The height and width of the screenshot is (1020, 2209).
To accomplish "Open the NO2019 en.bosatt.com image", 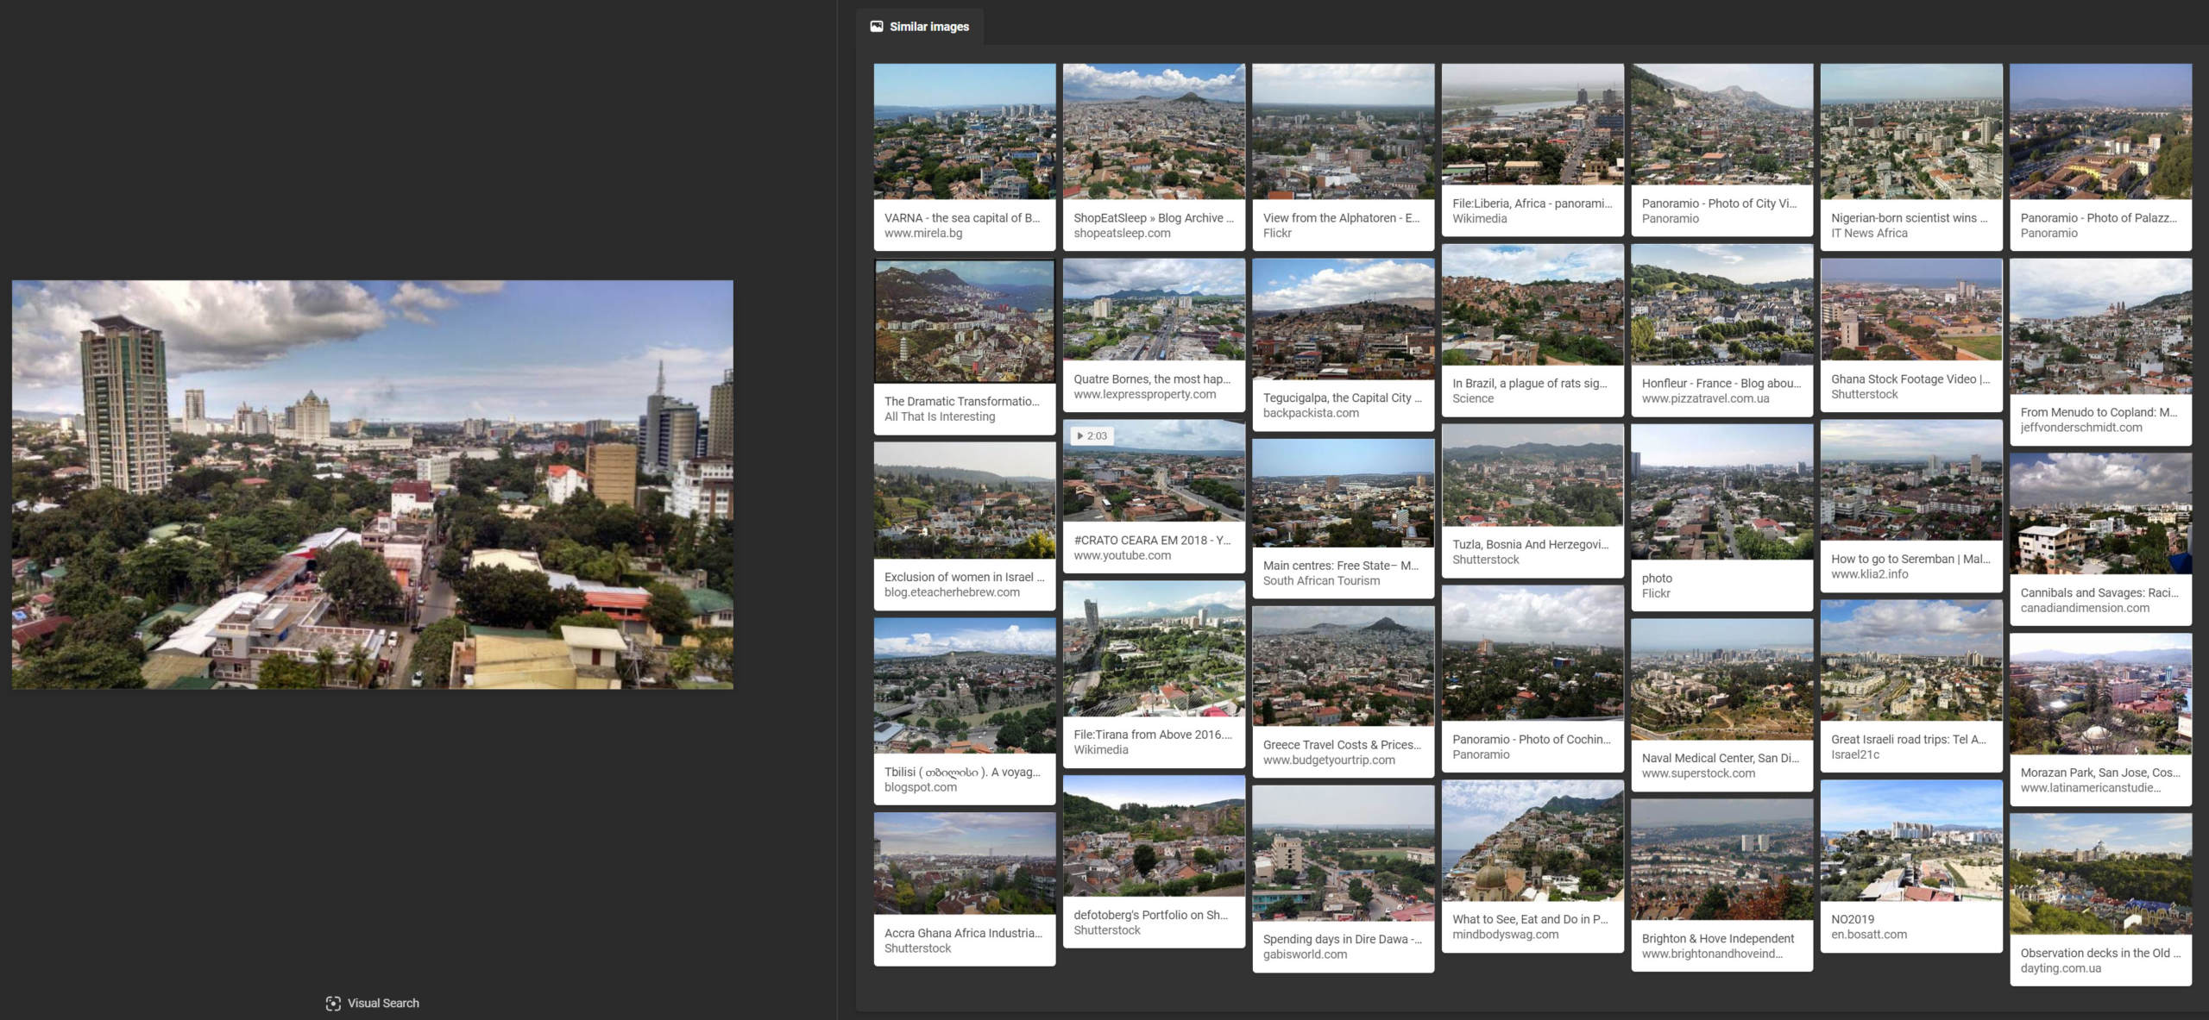I will click(x=1911, y=841).
